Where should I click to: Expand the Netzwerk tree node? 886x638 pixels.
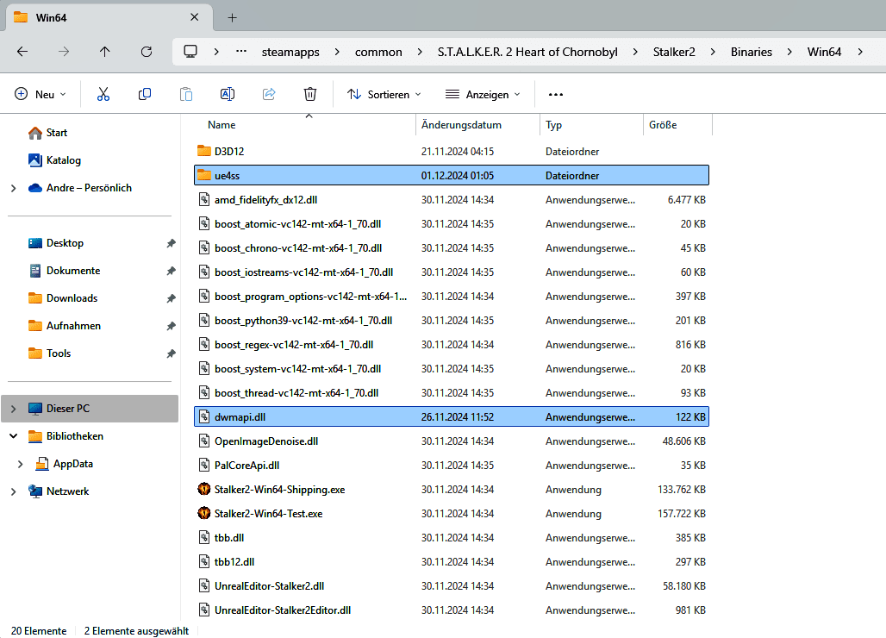14,491
